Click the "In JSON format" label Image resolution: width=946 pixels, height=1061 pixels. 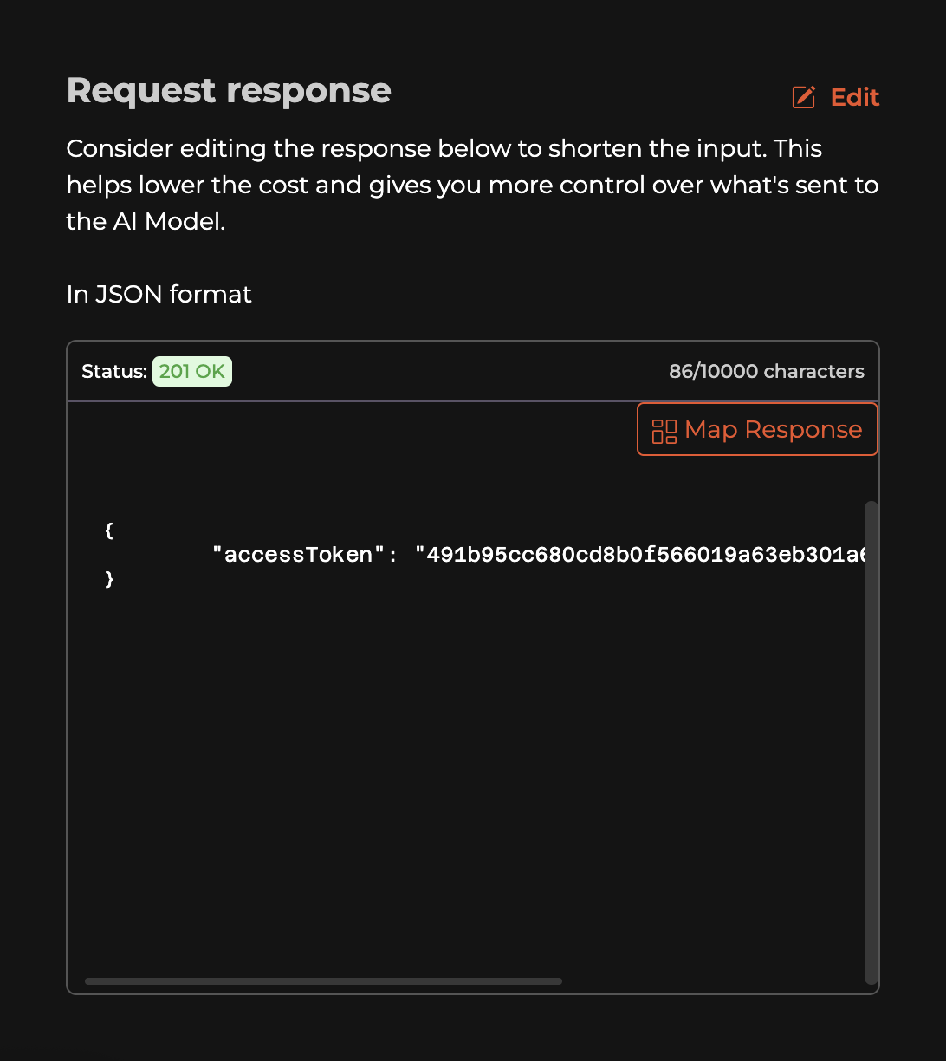159,295
